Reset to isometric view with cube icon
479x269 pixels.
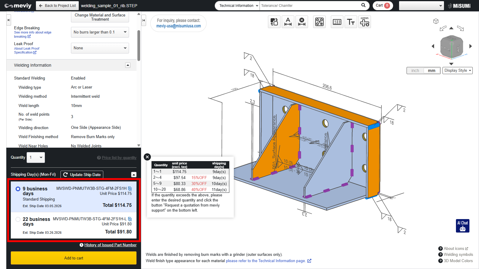coord(436,21)
